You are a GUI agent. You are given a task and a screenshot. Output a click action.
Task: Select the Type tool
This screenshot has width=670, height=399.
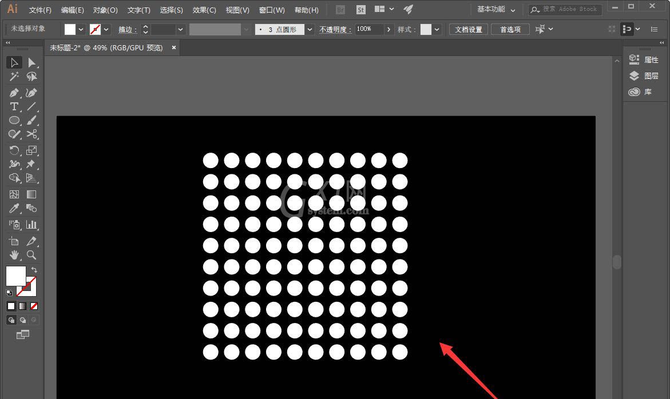pyautogui.click(x=14, y=106)
